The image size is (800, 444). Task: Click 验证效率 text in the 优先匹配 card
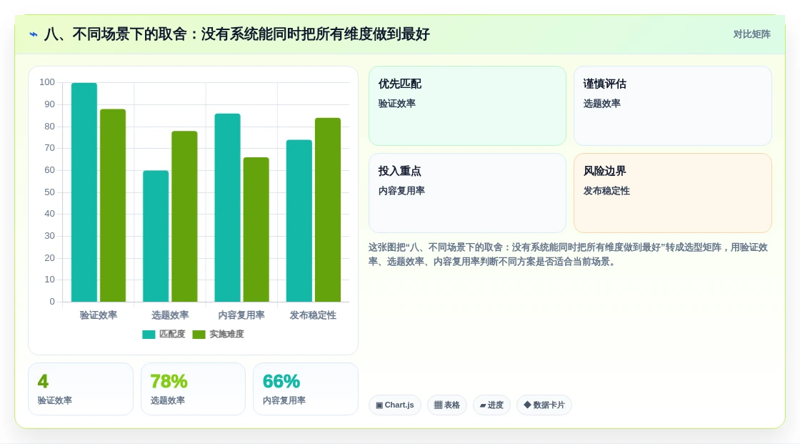[x=397, y=103]
